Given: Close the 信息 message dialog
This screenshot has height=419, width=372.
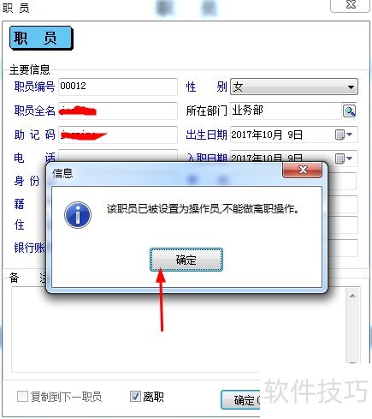Looking at the screenshot, I should [303, 170].
